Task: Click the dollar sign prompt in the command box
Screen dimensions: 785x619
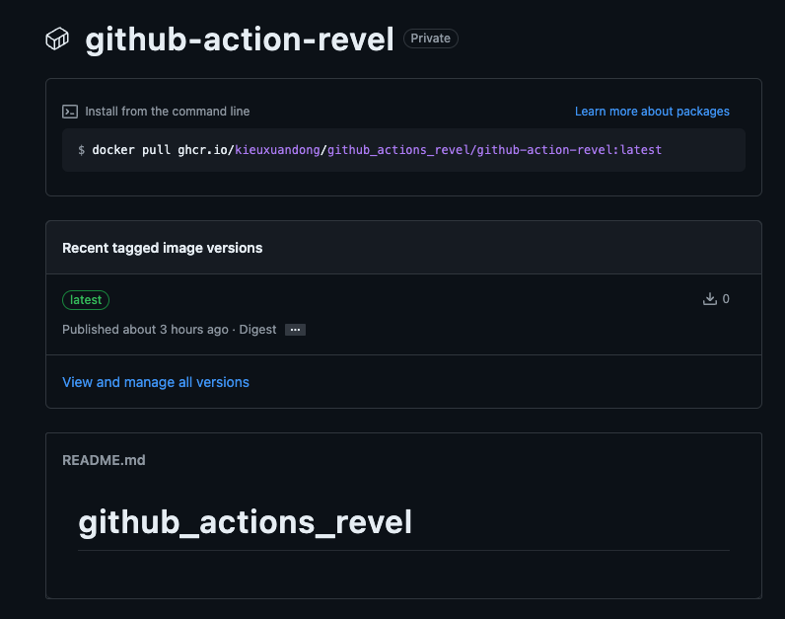Action: (81, 150)
